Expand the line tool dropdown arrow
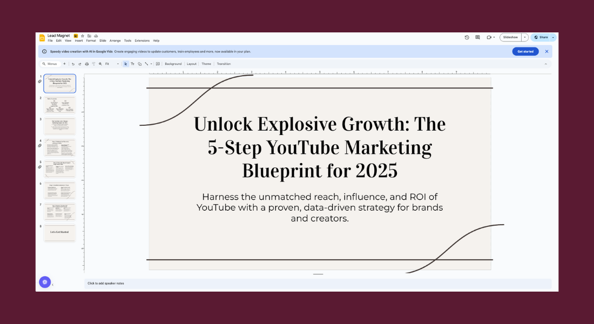The height and width of the screenshot is (324, 594). click(151, 64)
